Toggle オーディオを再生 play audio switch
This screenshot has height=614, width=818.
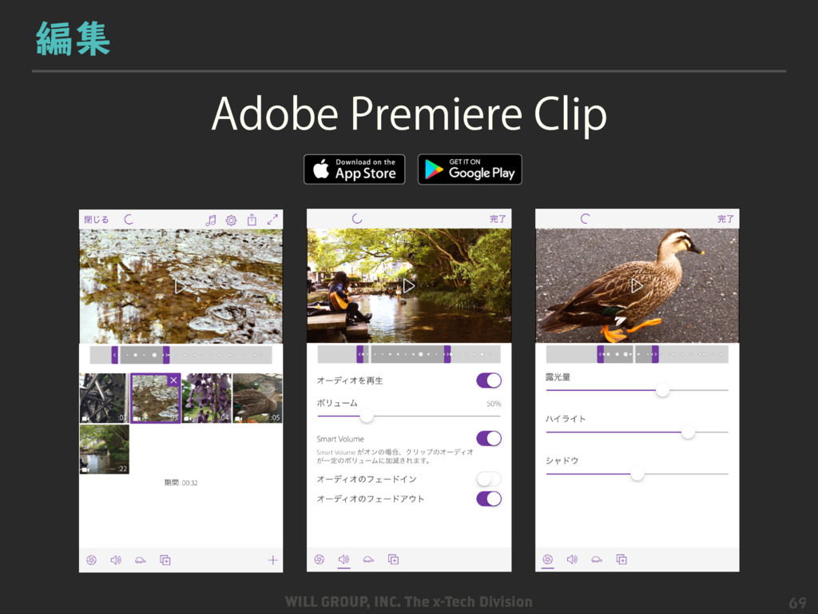[x=489, y=381]
